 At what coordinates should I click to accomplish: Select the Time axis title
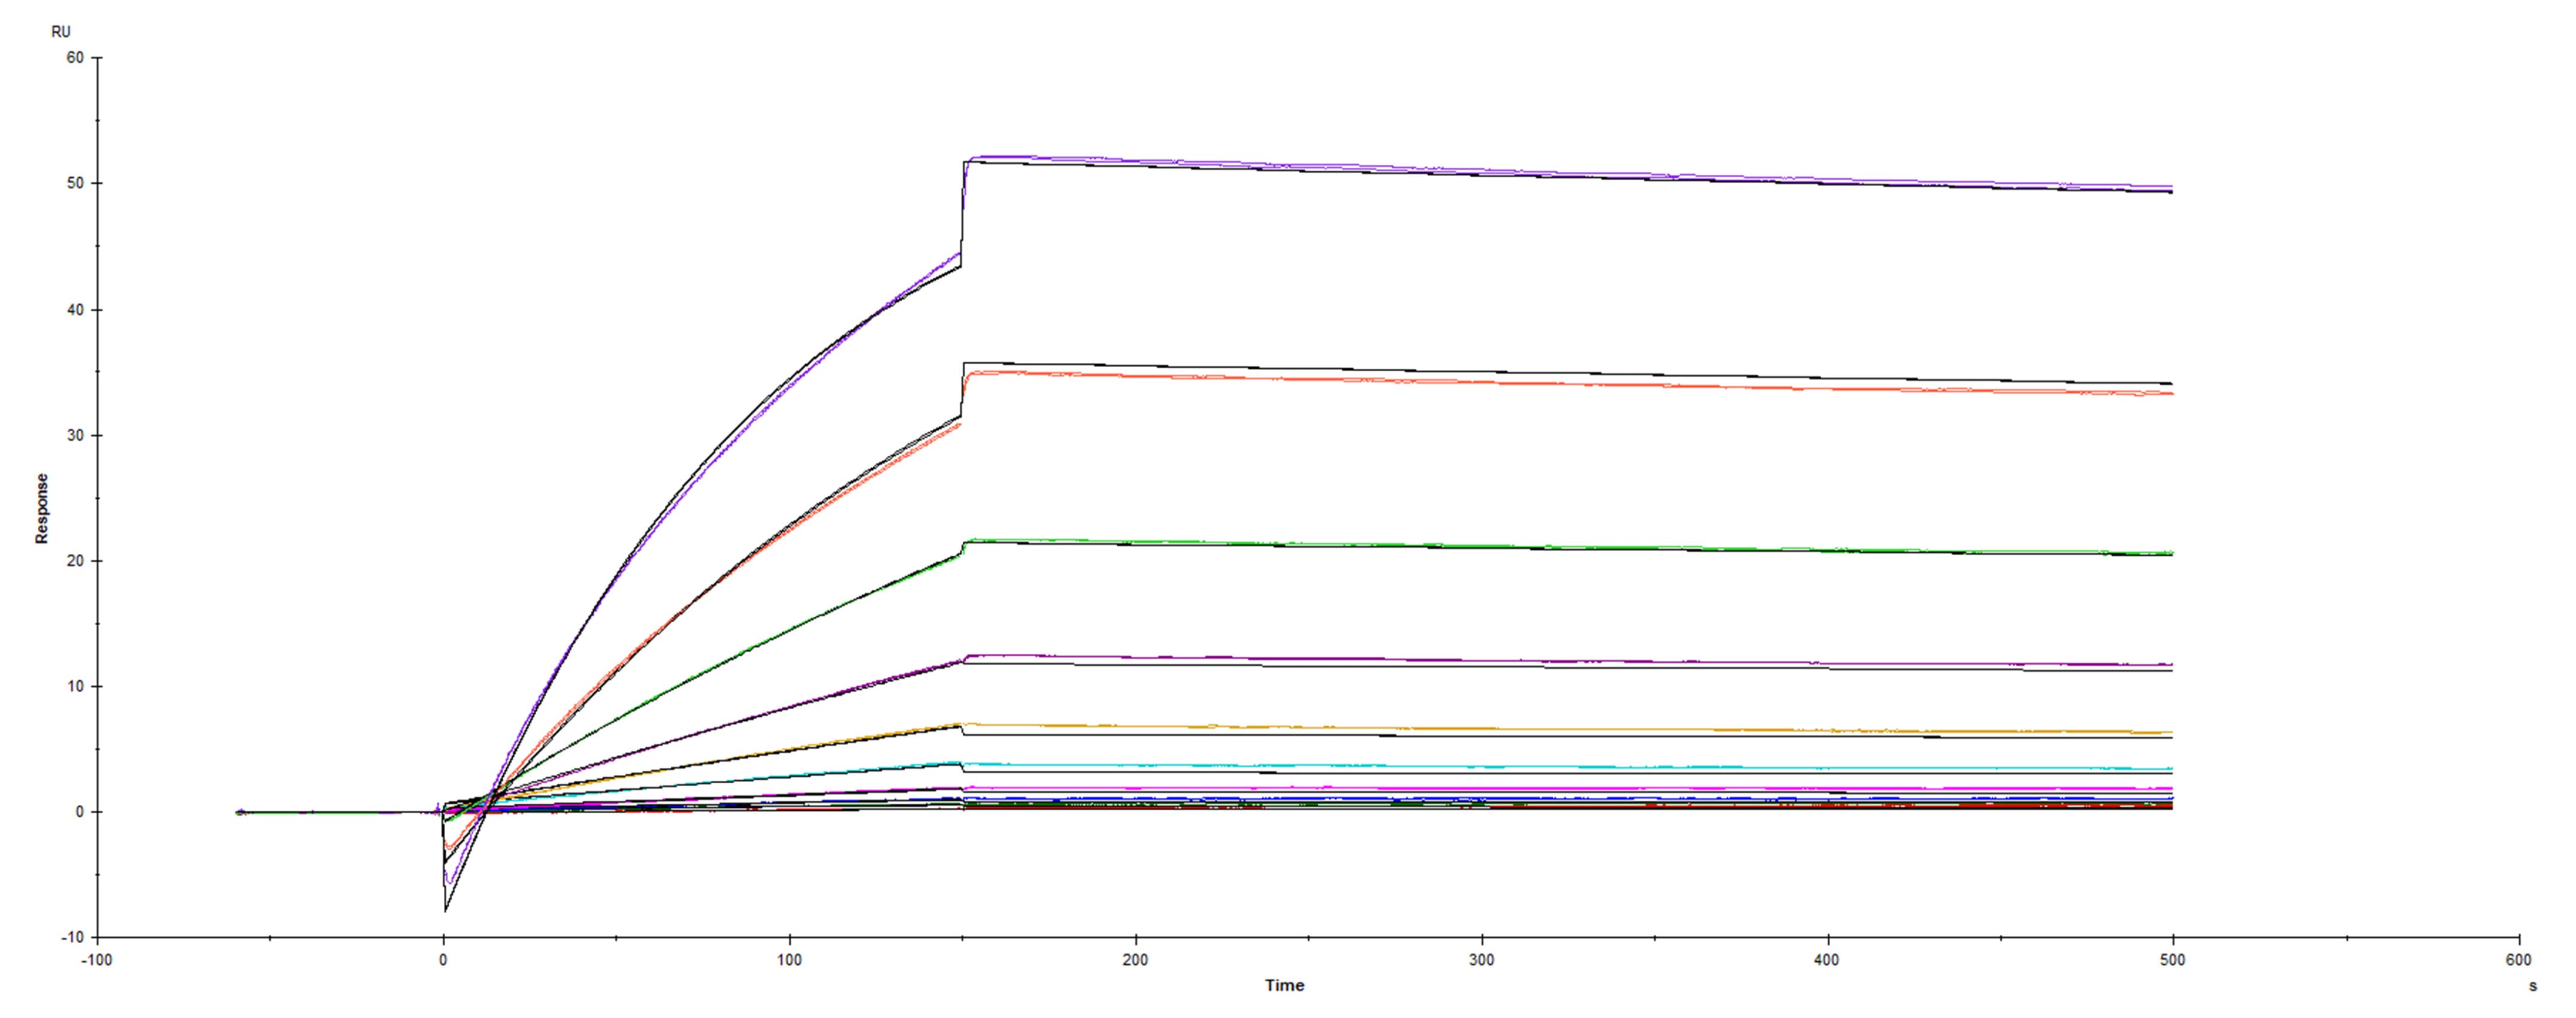pyautogui.click(x=1284, y=985)
